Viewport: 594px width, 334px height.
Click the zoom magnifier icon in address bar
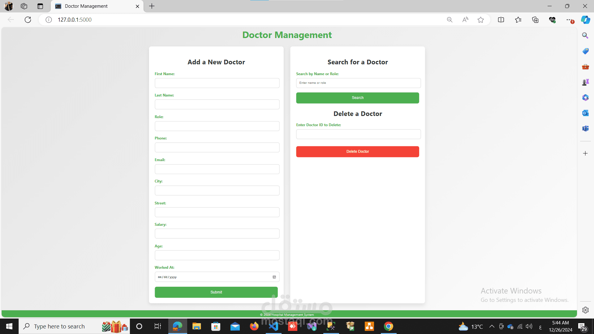(450, 20)
